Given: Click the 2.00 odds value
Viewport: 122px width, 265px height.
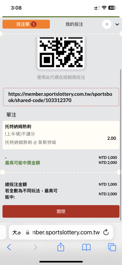Looking at the screenshot, I should pos(111,138).
